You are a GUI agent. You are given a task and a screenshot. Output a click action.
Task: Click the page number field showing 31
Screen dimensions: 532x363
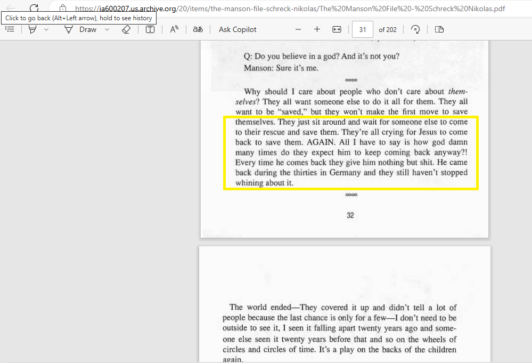[x=363, y=29]
